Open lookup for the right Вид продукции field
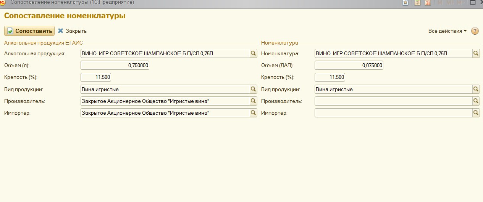The image size is (483, 202). [476, 89]
